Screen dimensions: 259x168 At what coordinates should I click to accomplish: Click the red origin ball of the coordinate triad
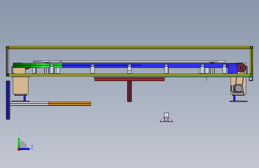pyautogui.click(x=18, y=149)
